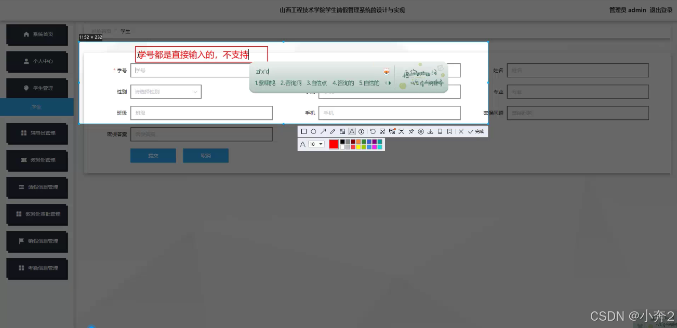Screen dimensions: 677x328
Task: Select the numbered step marker tool
Action: 361,131
